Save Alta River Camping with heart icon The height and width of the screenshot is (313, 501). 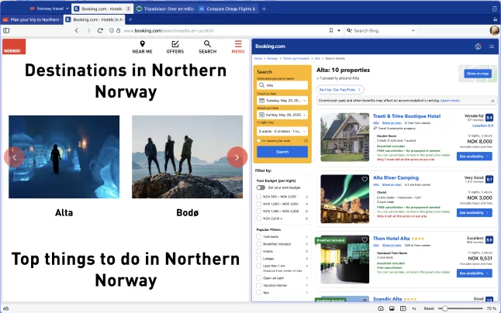[365, 179]
